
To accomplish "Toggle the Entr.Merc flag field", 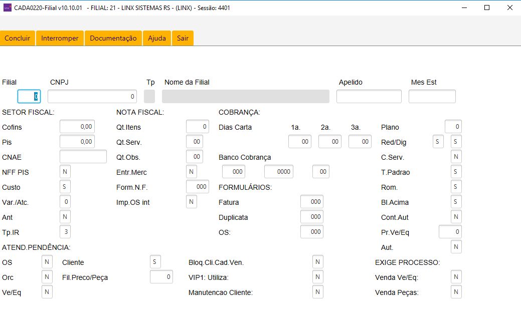I will 192,172.
